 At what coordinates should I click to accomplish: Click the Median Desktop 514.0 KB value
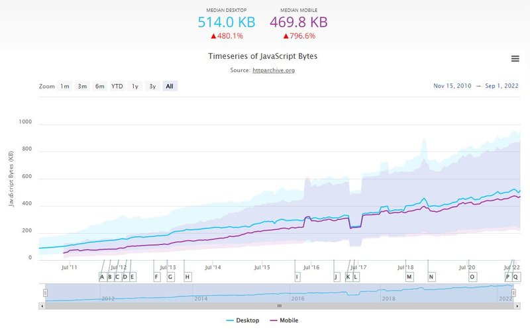click(x=227, y=23)
